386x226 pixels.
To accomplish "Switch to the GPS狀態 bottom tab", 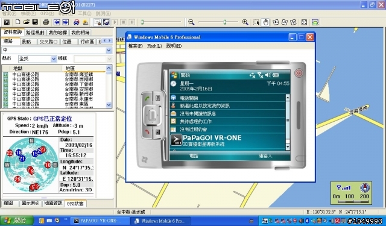I will [75, 204].
